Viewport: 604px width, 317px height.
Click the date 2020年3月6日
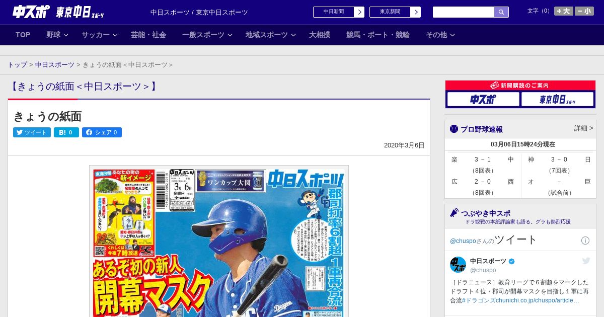point(404,145)
